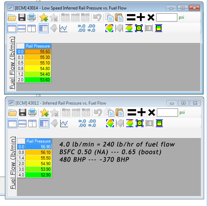Image resolution: width=208 pixels, height=206 pixels.
Task: Open 2D line chart view in 43014 window
Action: point(63,28)
